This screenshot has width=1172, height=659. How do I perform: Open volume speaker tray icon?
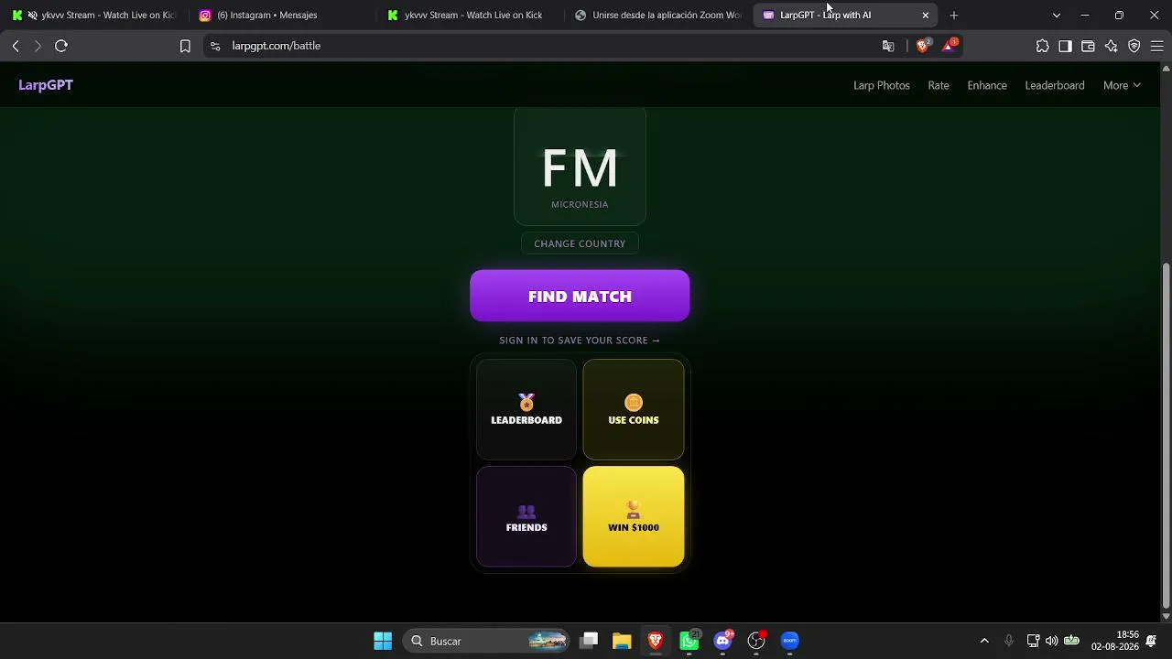tap(1051, 641)
